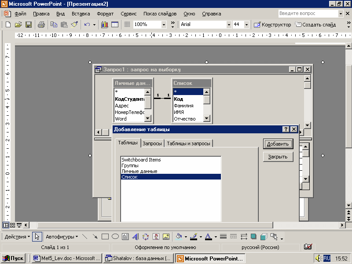Open the font size 44 dropdown
Screen dimensions: 352x264
click(x=246, y=25)
